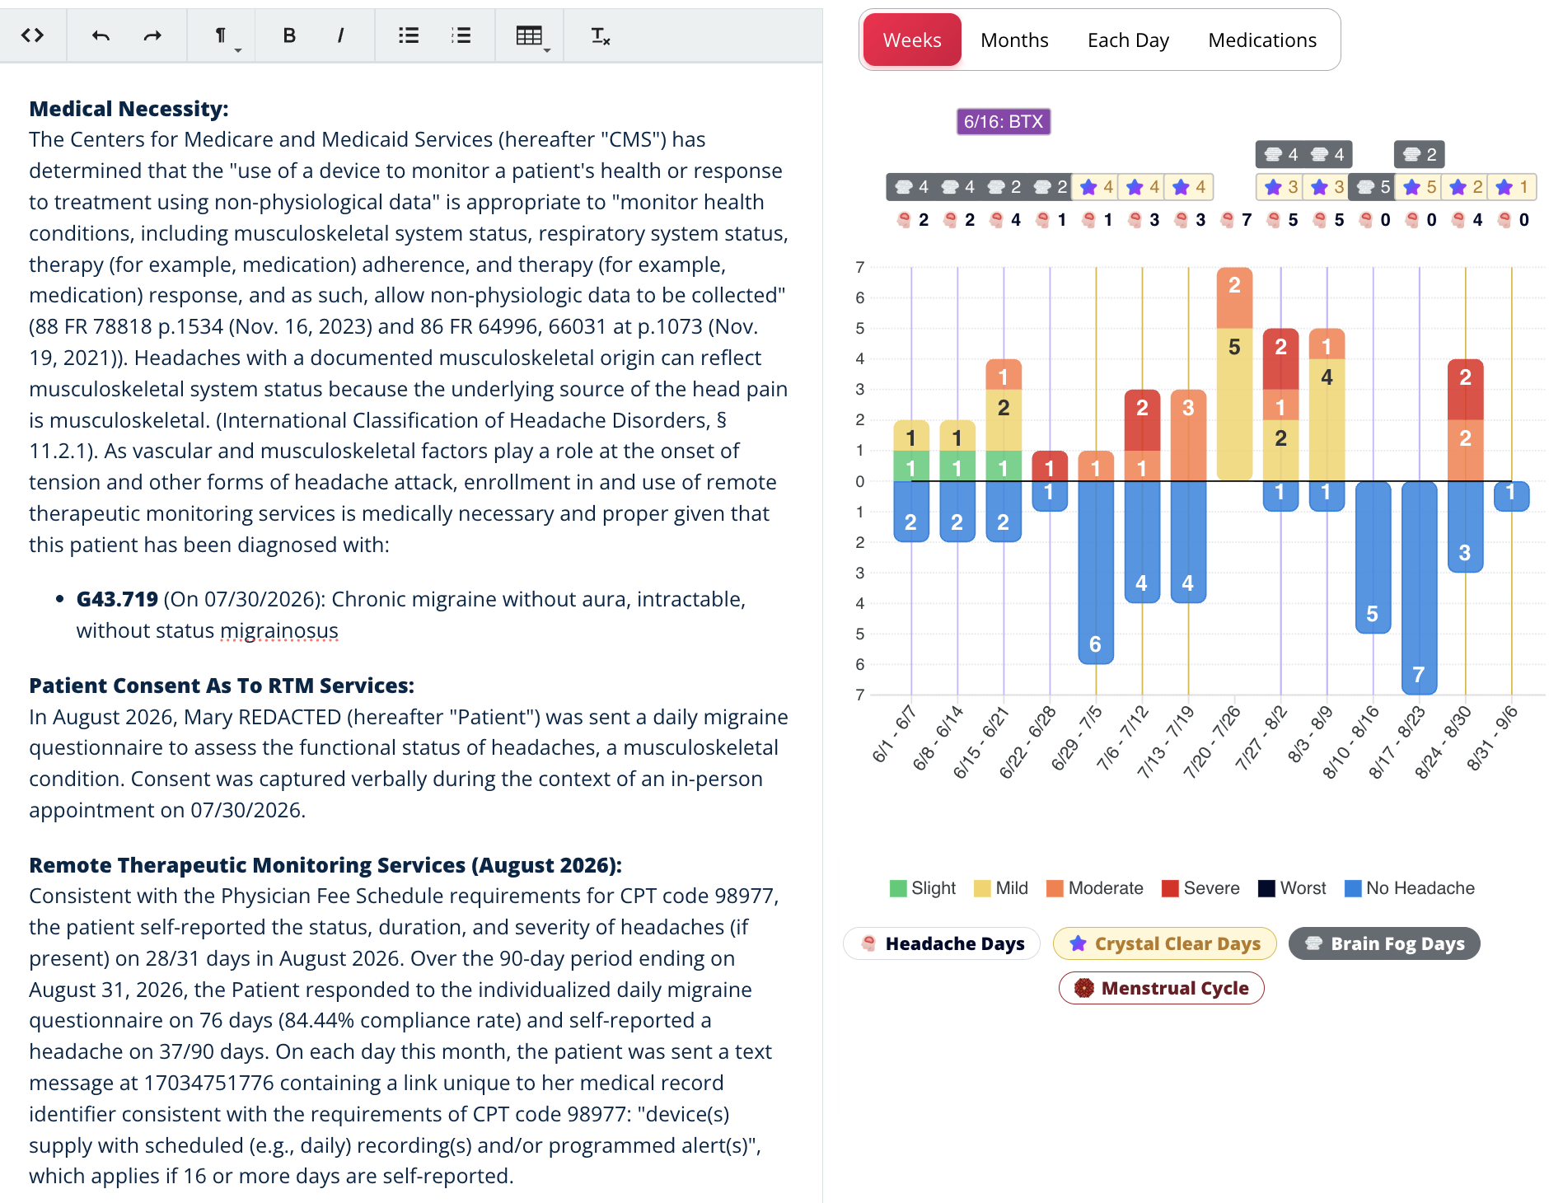
Task: Switch to the Medications tab
Action: coord(1262,40)
